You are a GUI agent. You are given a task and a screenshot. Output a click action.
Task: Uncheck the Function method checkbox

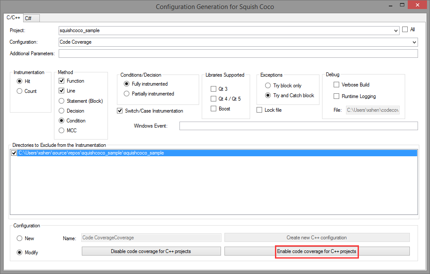tap(62, 81)
